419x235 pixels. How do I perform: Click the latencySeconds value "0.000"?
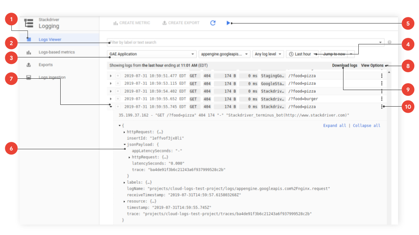click(175, 163)
